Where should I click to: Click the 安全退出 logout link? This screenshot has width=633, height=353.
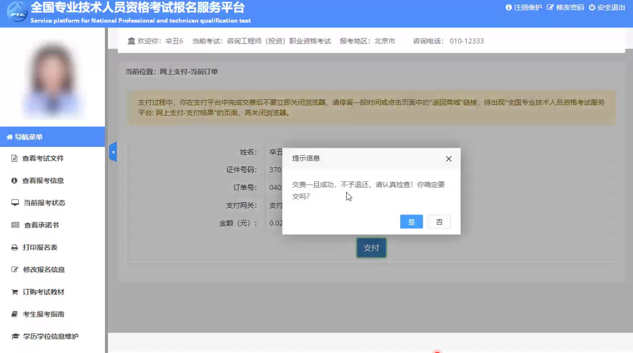tap(607, 8)
